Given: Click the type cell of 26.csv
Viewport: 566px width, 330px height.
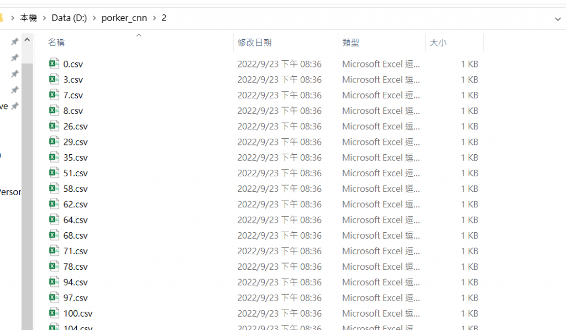Looking at the screenshot, I should (381, 126).
